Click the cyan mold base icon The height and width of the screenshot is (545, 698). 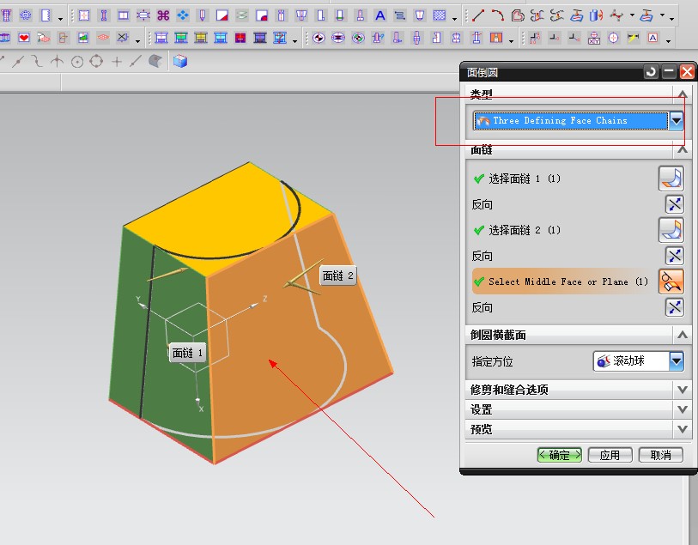tap(221, 39)
